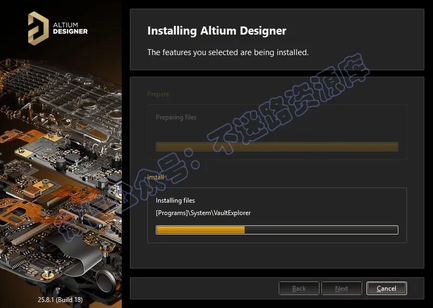Click the Install progress bar

(277, 230)
